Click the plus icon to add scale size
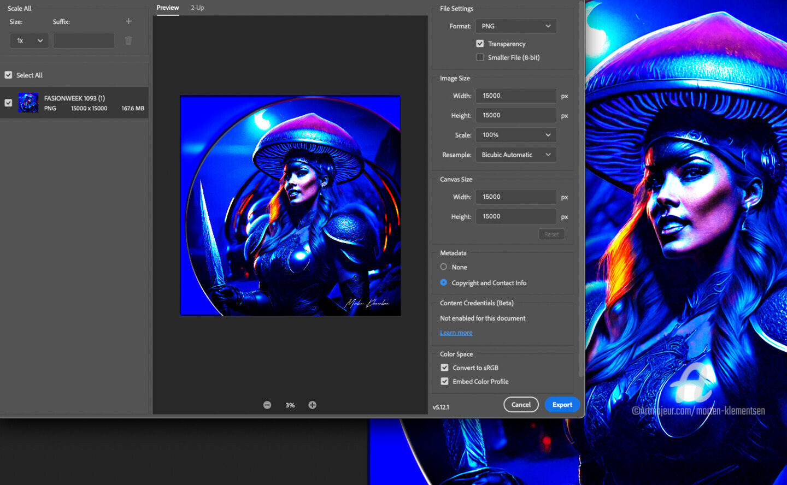 [x=128, y=21]
